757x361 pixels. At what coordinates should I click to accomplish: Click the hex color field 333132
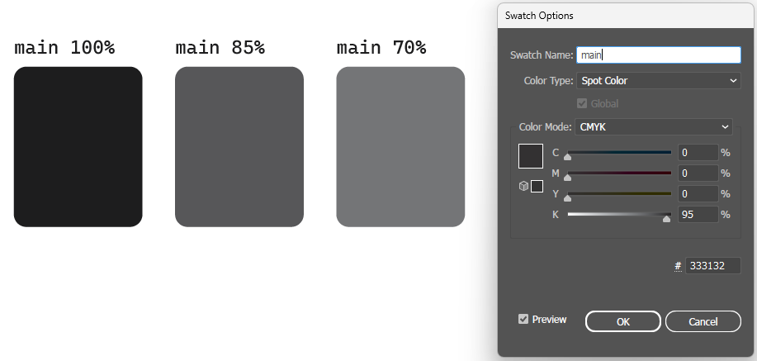tap(712, 266)
